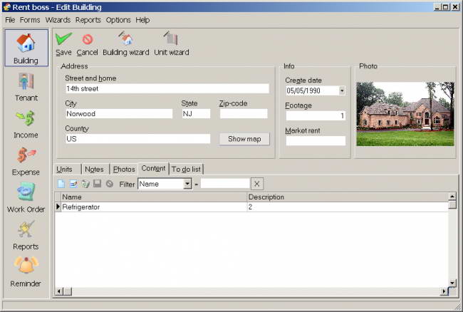
Task: Switch to the To do list tab
Action: coord(186,169)
